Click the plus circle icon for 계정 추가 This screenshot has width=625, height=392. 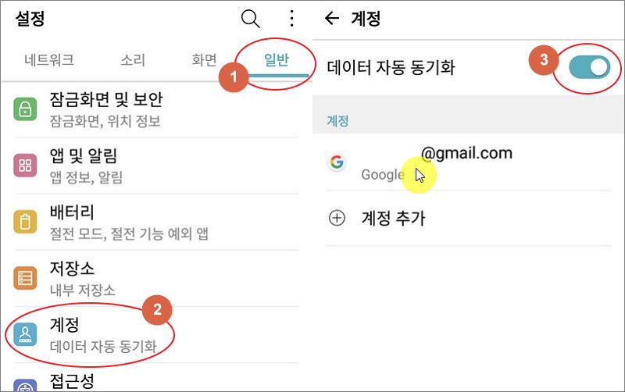point(337,218)
